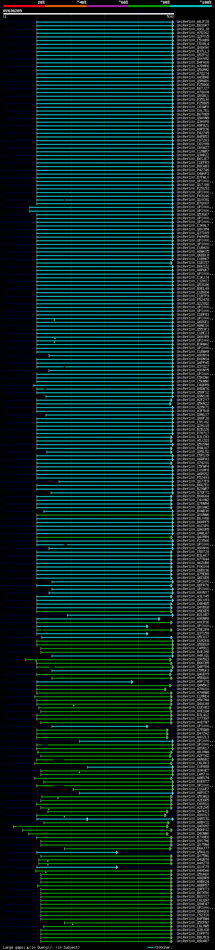This screenshot has width=215, height=950.
Task: Click UniRef100_Q8IAW2 entry
Action: click(x=193, y=507)
